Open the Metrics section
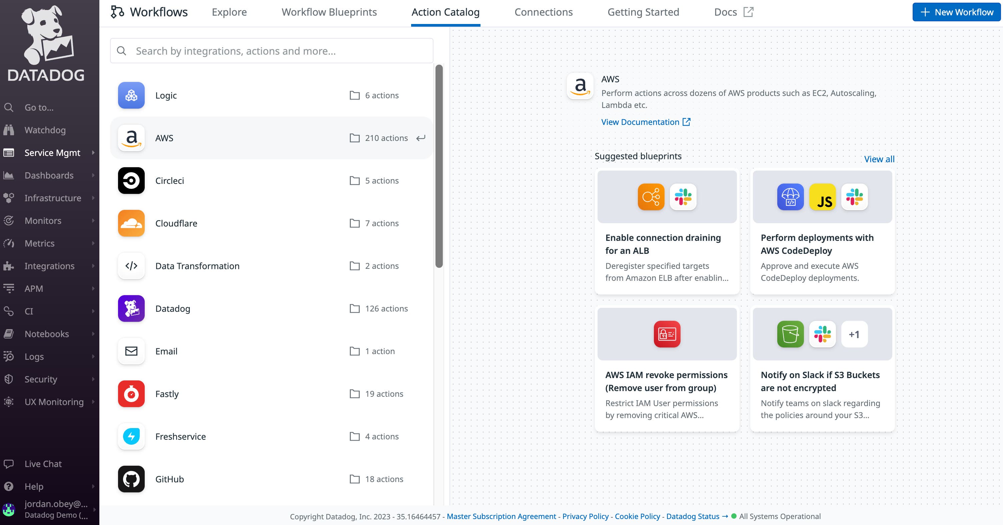Image resolution: width=1003 pixels, height=525 pixels. tap(39, 243)
